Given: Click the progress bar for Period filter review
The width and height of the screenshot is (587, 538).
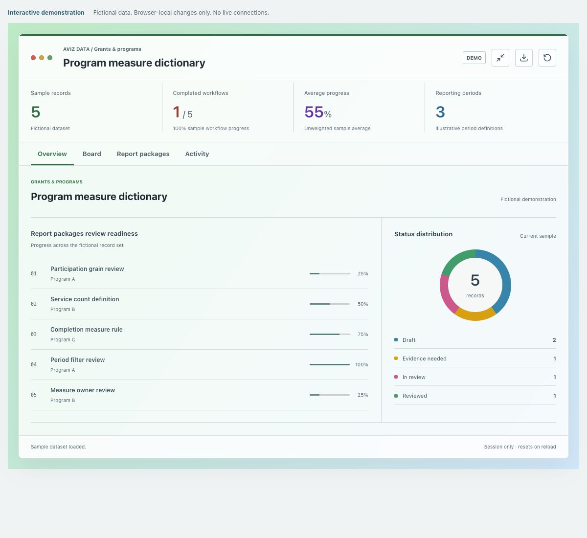Looking at the screenshot, I should [330, 365].
